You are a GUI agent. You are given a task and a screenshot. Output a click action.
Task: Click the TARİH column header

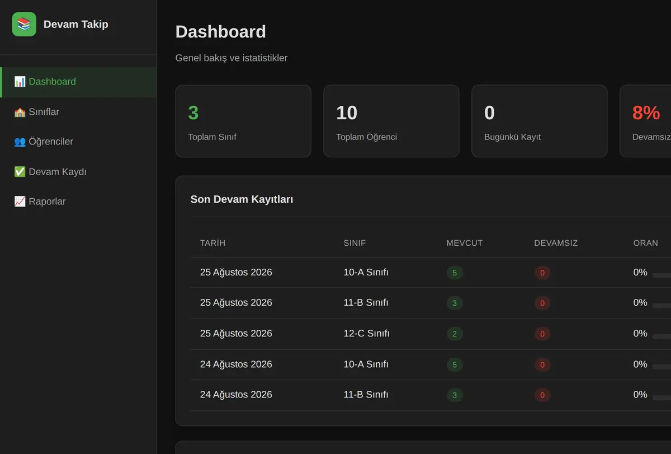(212, 243)
